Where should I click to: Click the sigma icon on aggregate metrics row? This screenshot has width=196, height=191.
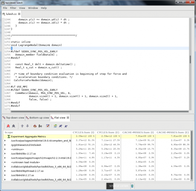coord(9,136)
